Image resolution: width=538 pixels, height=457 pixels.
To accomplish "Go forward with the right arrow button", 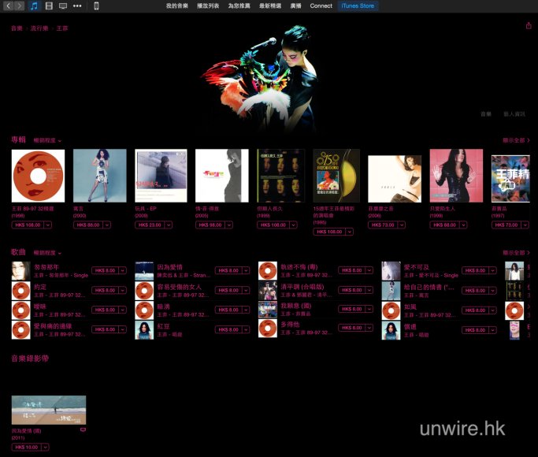I will (x=20, y=6).
